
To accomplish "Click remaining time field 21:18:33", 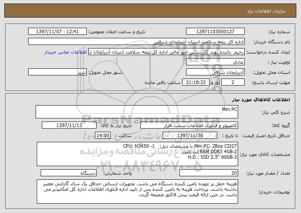I will [x=195, y=82].
